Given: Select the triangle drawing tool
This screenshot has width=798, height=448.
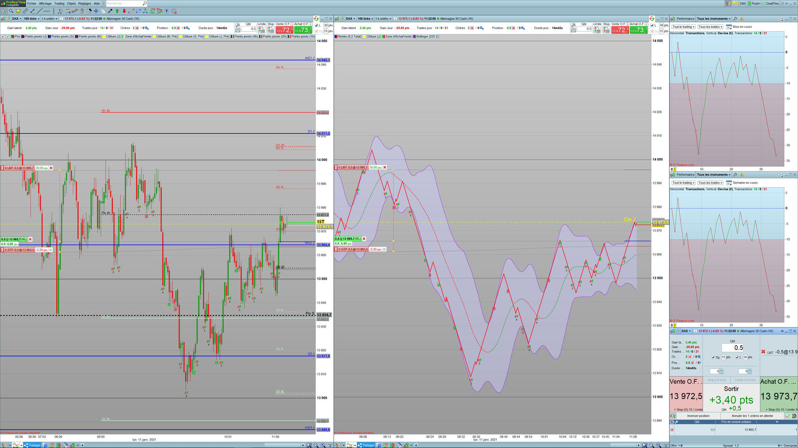Looking at the screenshot, I should click(x=145, y=11).
